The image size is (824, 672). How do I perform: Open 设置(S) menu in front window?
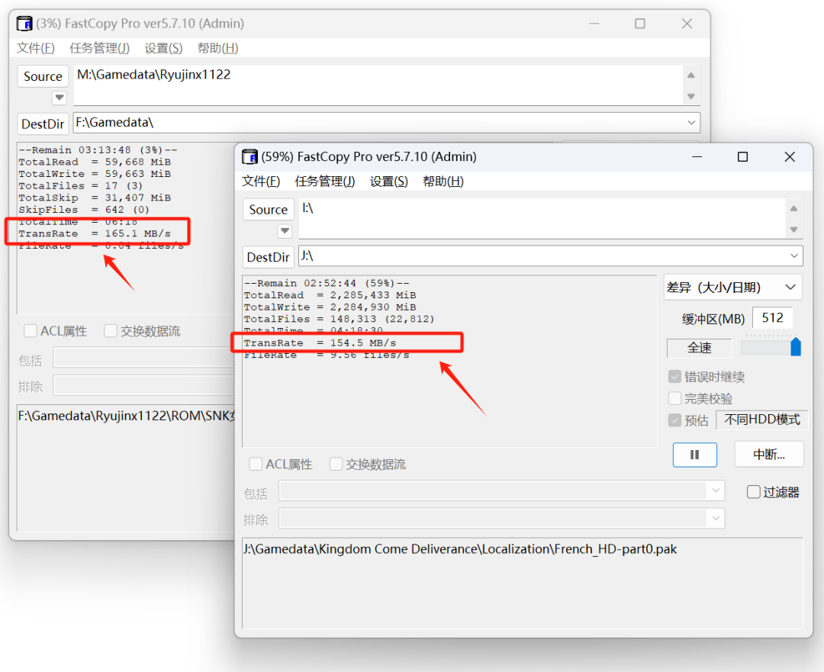tap(389, 182)
